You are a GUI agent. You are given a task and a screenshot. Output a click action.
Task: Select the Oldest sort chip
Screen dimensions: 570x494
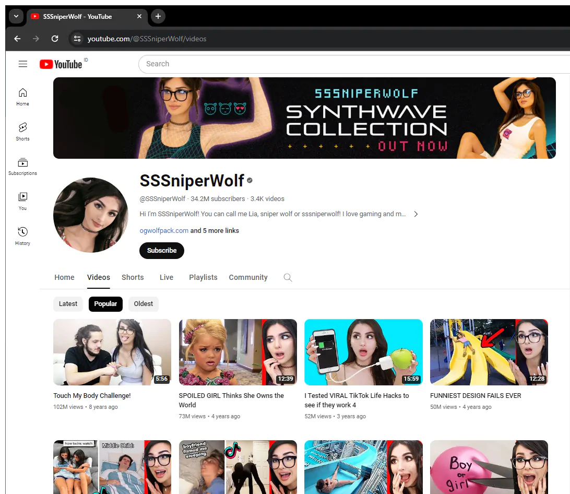(x=143, y=304)
